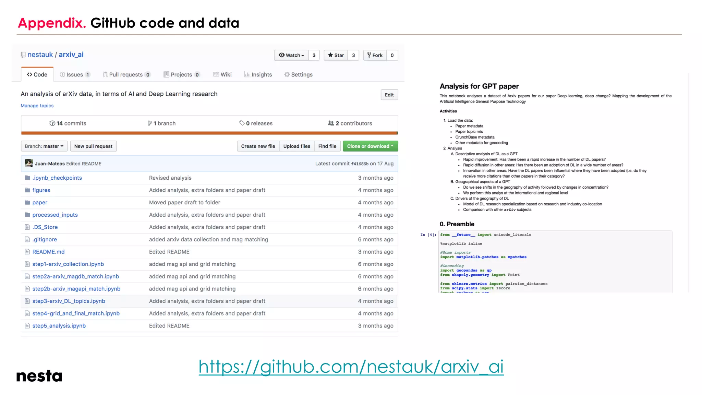Go to the Settings tab
This screenshot has width=702, height=395.
[x=298, y=75]
